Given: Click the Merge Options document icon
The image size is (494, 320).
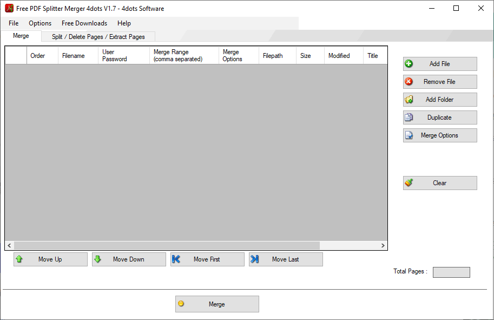Looking at the screenshot, I should pos(409,135).
